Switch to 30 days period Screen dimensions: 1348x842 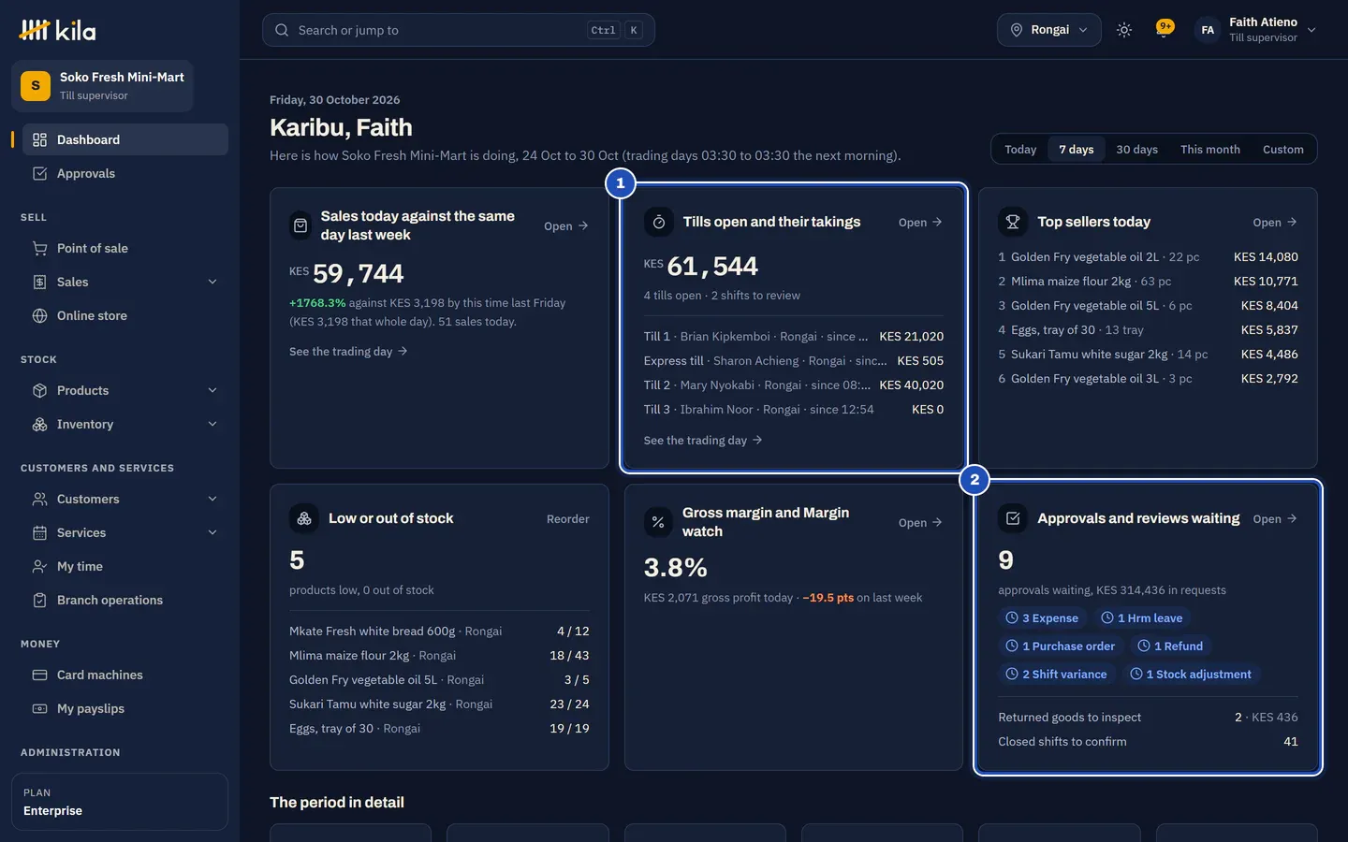[x=1136, y=149]
